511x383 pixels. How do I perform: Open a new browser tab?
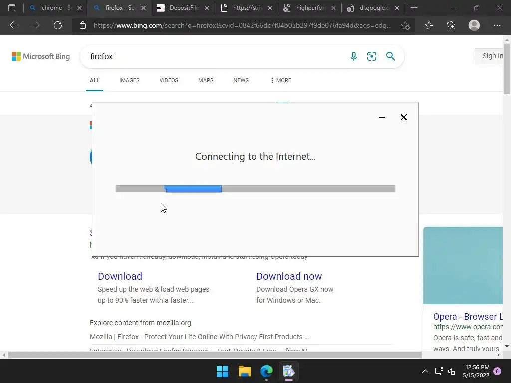pos(414,8)
